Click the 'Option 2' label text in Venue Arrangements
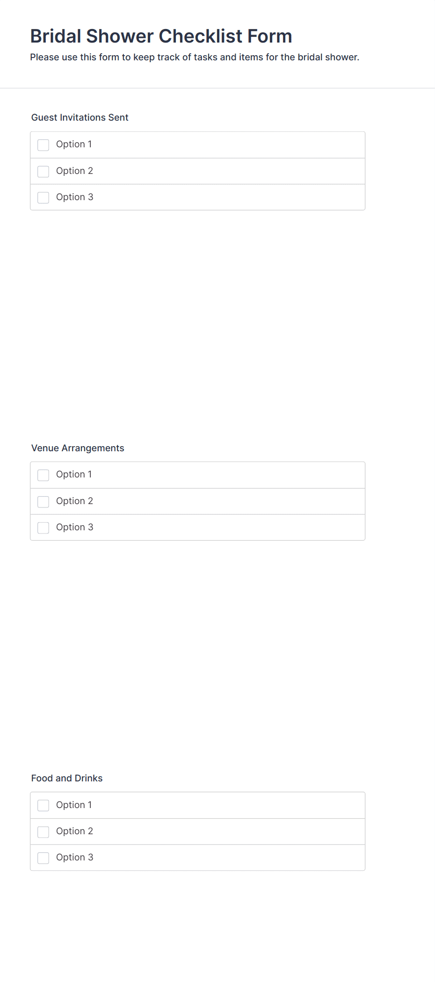 (x=74, y=501)
